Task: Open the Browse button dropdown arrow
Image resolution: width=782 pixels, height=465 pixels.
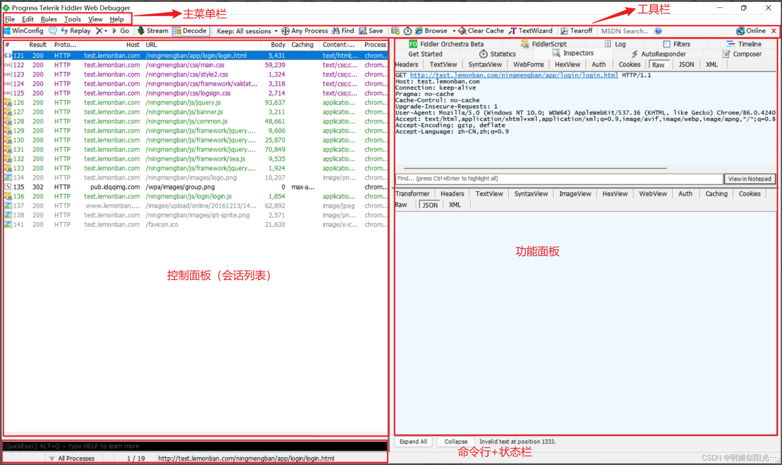Action: coord(454,31)
